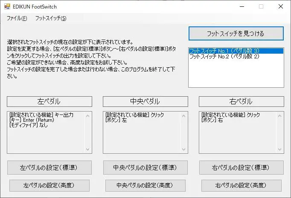Click the [ボタン] 左 line in center pedal box
291x198 pixels.
click(116, 120)
